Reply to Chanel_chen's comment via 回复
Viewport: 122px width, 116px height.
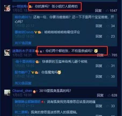tap(100, 95)
